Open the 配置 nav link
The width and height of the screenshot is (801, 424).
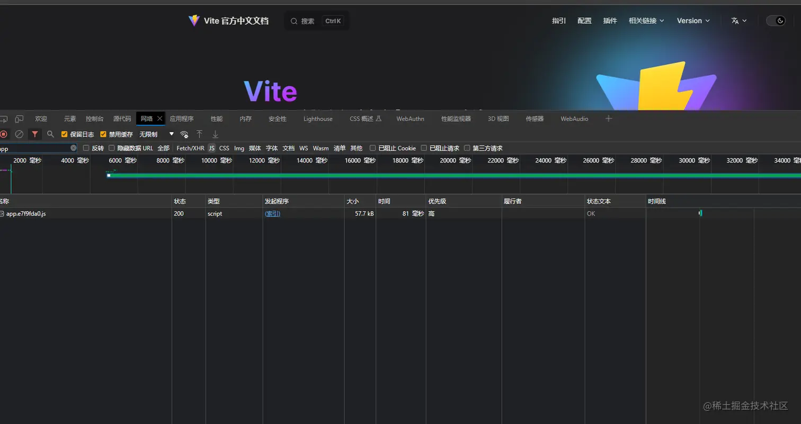coord(584,21)
